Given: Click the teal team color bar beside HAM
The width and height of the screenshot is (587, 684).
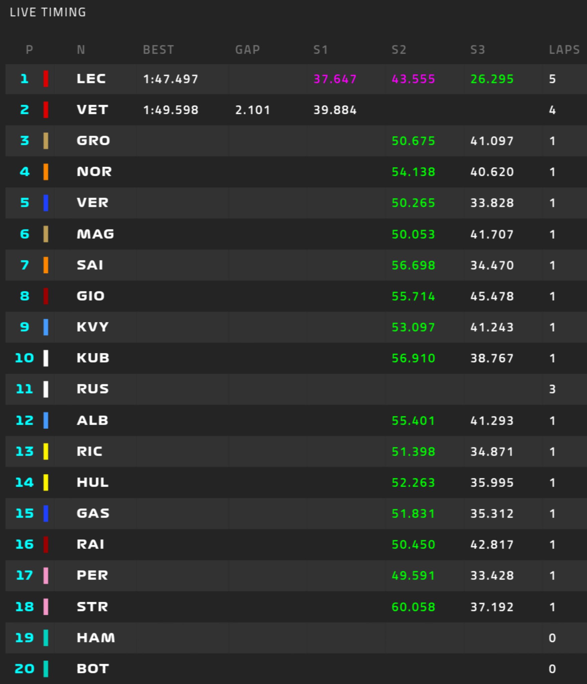Looking at the screenshot, I should click(46, 638).
